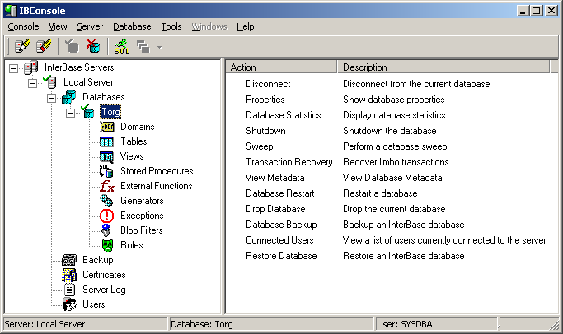Screen dimensions: 563x334
Task: Click the Local Server icon with checkmark
Action: click(49, 82)
